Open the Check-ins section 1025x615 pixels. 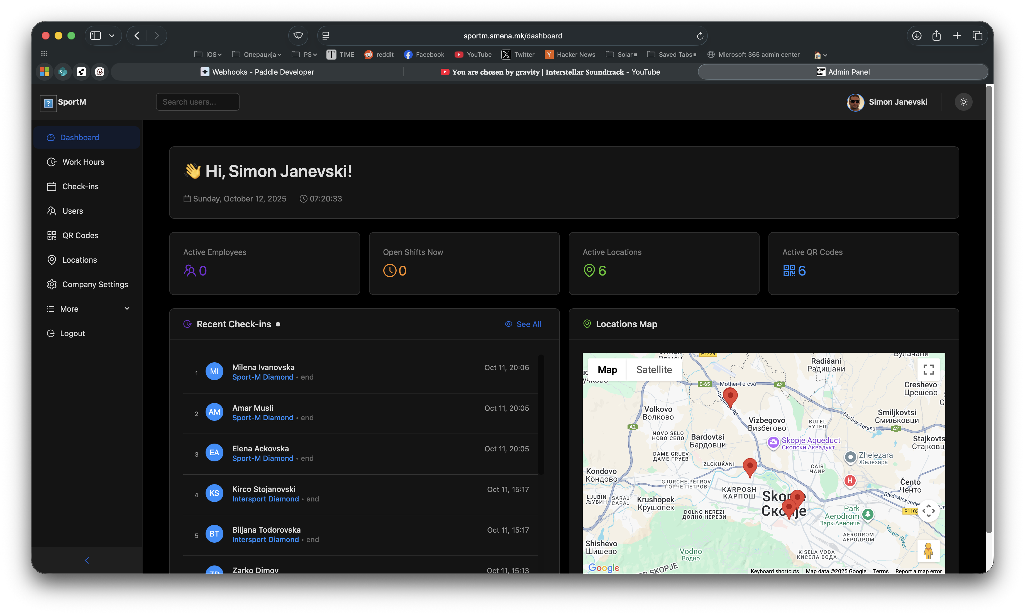(52, 186)
